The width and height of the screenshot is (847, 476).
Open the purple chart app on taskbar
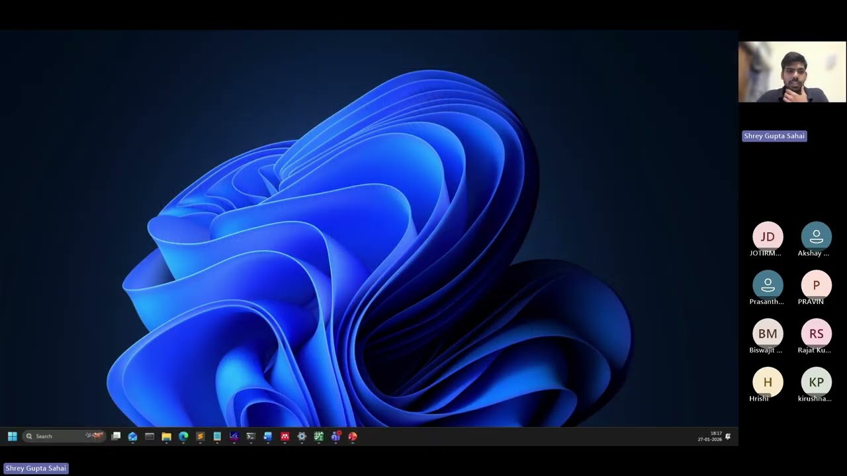(x=234, y=436)
